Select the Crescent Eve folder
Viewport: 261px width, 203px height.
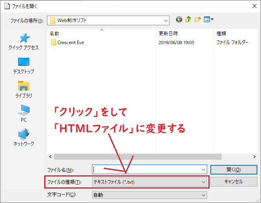[70, 43]
